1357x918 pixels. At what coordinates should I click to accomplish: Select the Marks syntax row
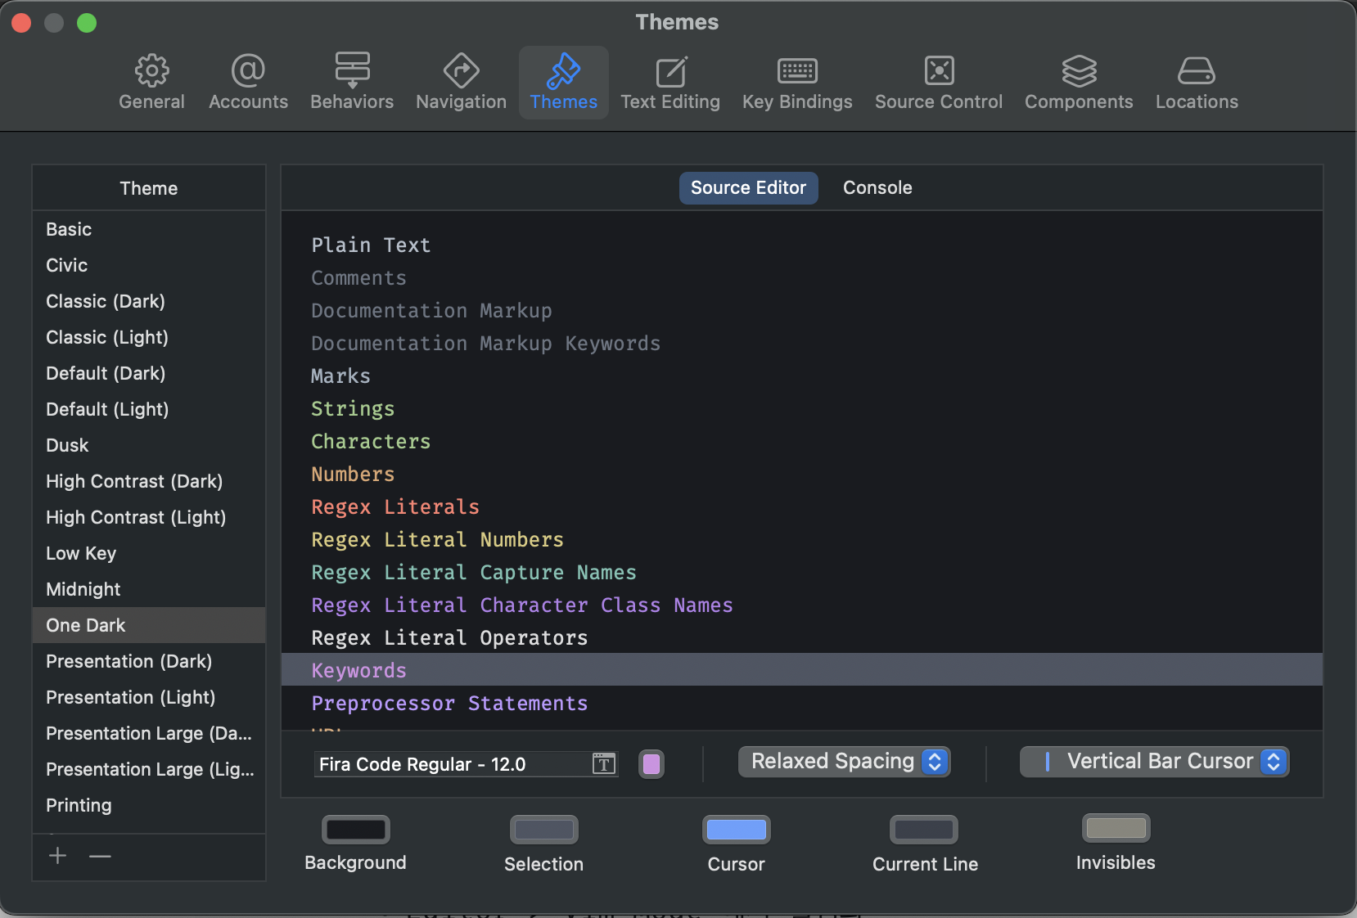tap(802, 376)
